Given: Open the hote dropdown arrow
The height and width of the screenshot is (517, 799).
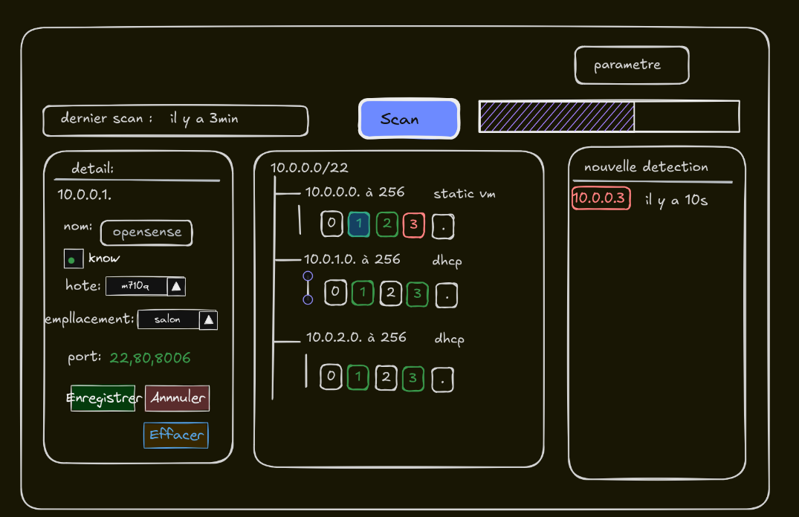Looking at the screenshot, I should coord(176,286).
